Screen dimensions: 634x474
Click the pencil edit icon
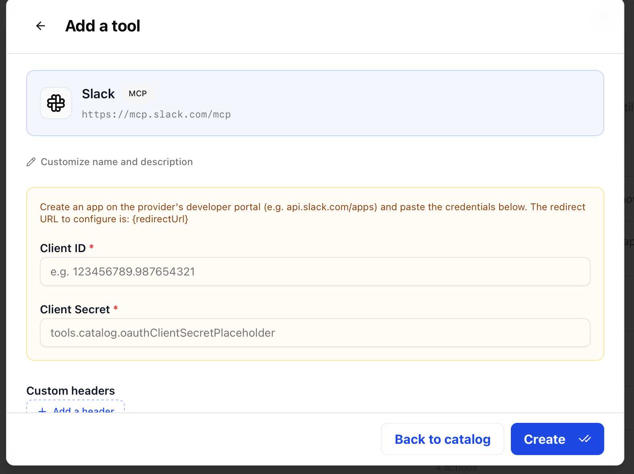click(31, 162)
